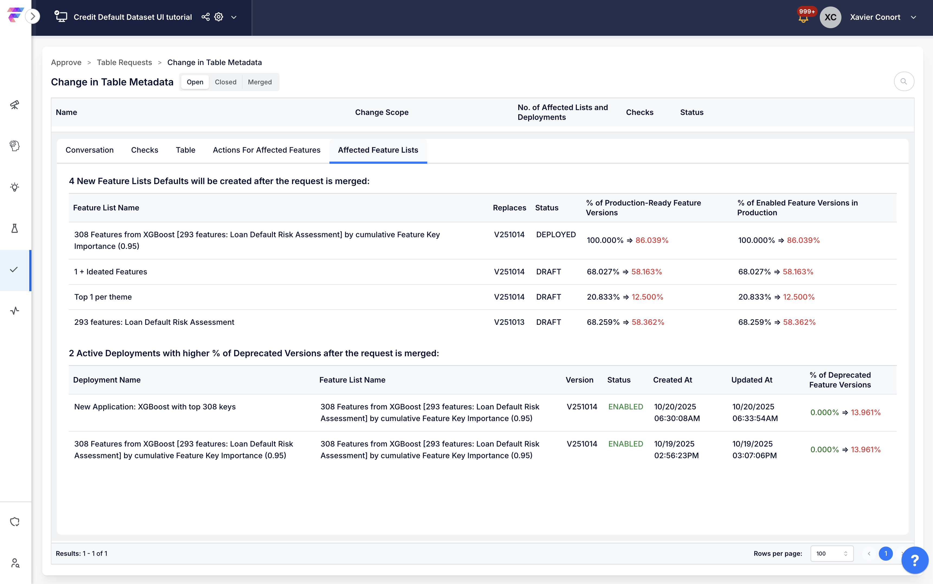Image resolution: width=933 pixels, height=584 pixels.
Task: Open the Actions For Affected Features tab
Action: [266, 150]
